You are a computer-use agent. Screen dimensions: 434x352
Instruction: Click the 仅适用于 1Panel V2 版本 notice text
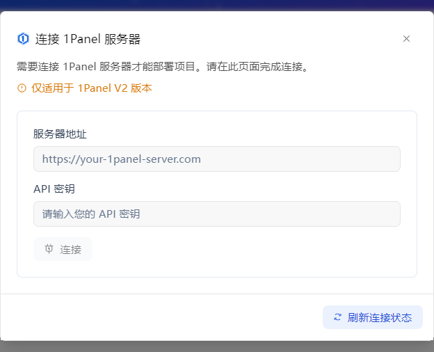pos(92,88)
